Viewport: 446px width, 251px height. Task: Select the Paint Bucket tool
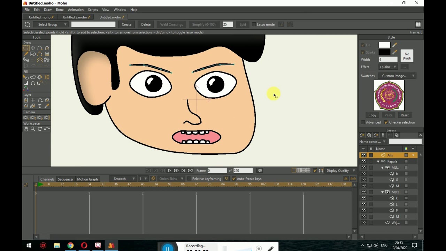[x=40, y=77]
